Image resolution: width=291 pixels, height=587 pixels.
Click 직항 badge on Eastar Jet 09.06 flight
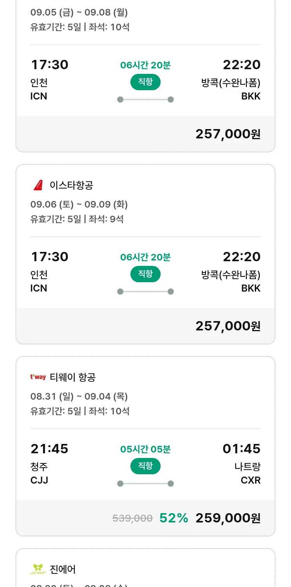coord(145,274)
